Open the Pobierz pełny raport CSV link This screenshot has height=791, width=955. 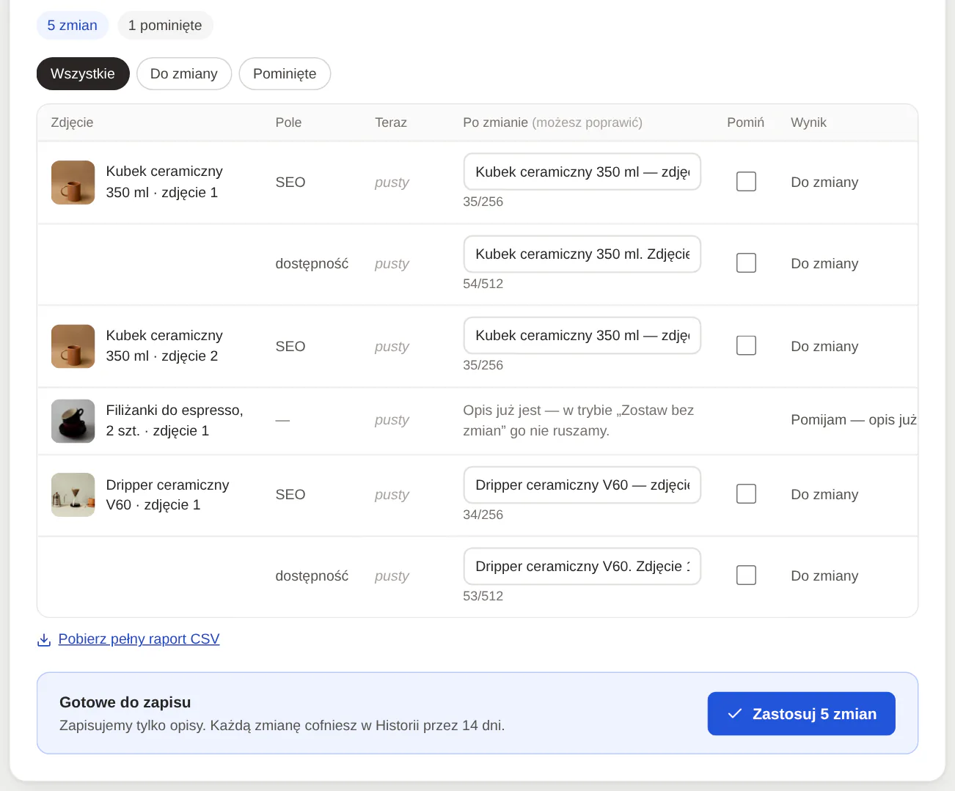click(139, 639)
